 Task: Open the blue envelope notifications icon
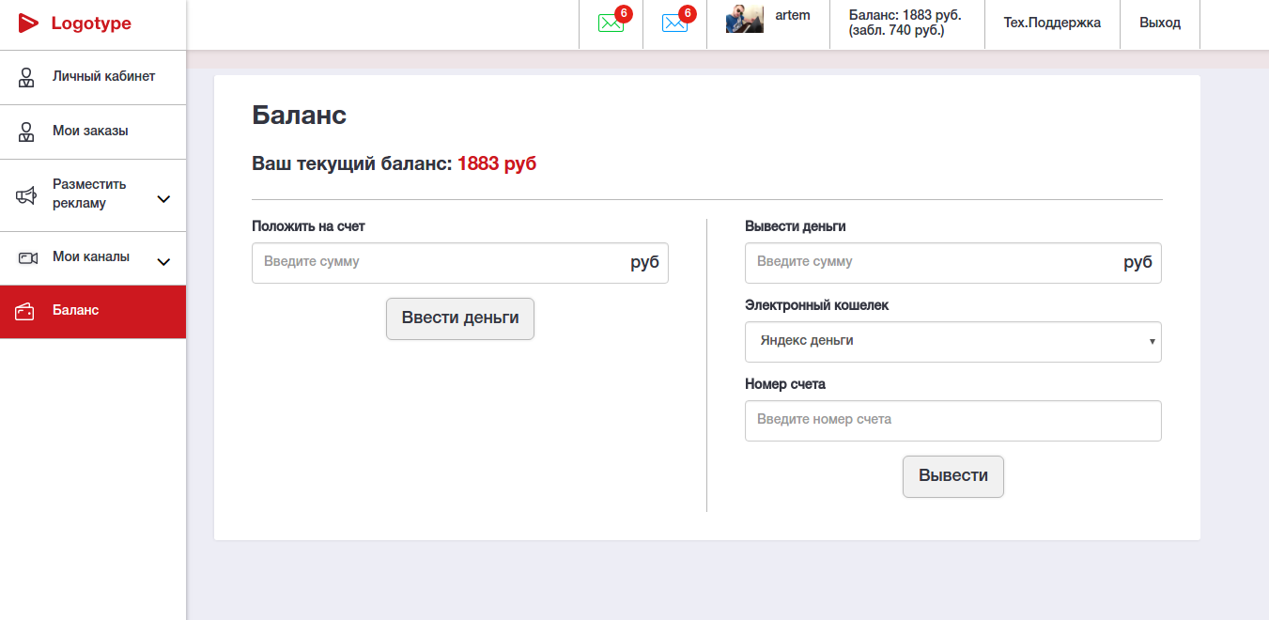click(x=674, y=24)
